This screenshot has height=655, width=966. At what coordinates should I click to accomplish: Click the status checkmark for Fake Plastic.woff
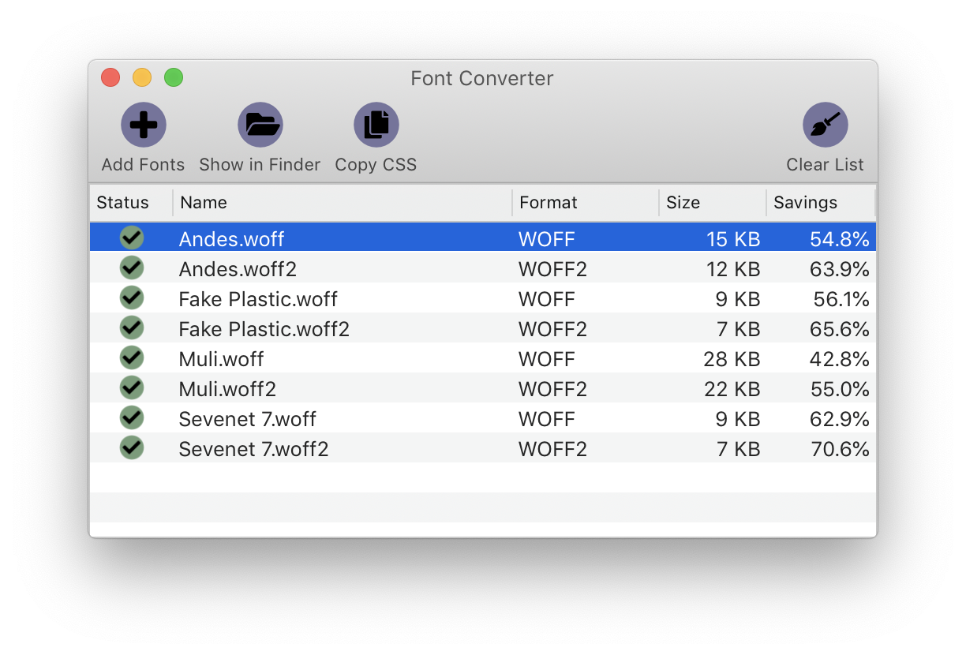(132, 298)
